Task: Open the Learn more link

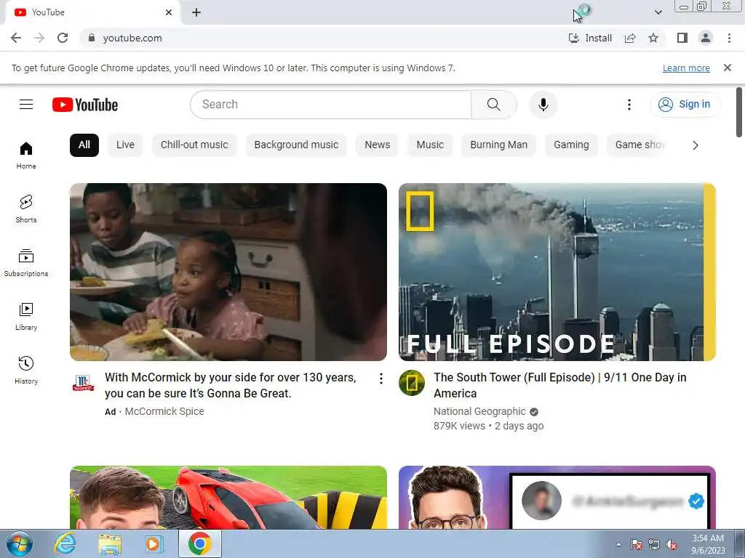Action: [x=686, y=68]
